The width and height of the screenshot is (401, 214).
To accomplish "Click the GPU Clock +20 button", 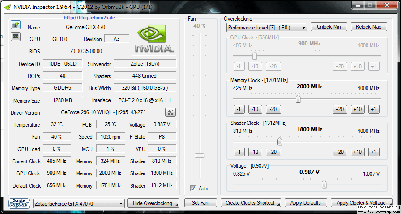I will tap(340, 66).
